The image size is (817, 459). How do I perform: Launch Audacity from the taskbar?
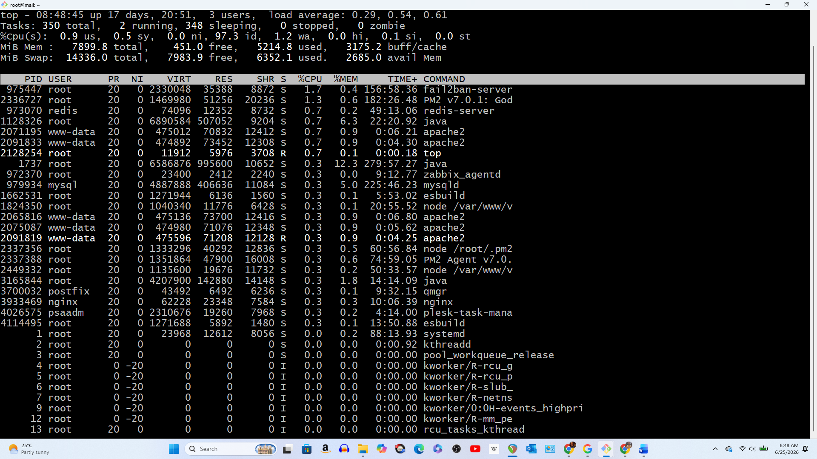click(x=344, y=449)
